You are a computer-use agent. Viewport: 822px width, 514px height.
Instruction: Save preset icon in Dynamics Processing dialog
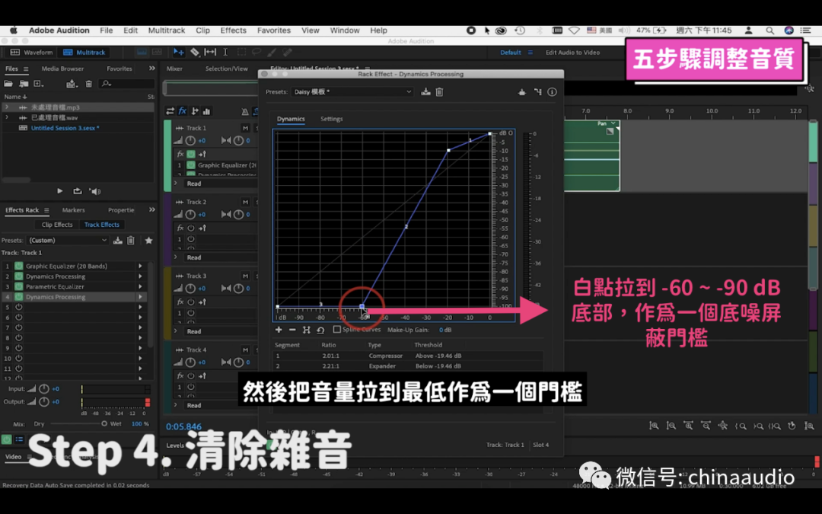[x=425, y=92]
